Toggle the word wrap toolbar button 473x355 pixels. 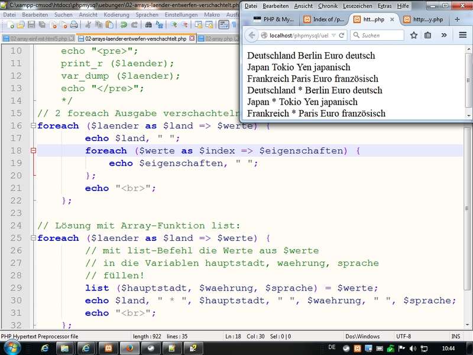pyautogui.click(x=223, y=25)
